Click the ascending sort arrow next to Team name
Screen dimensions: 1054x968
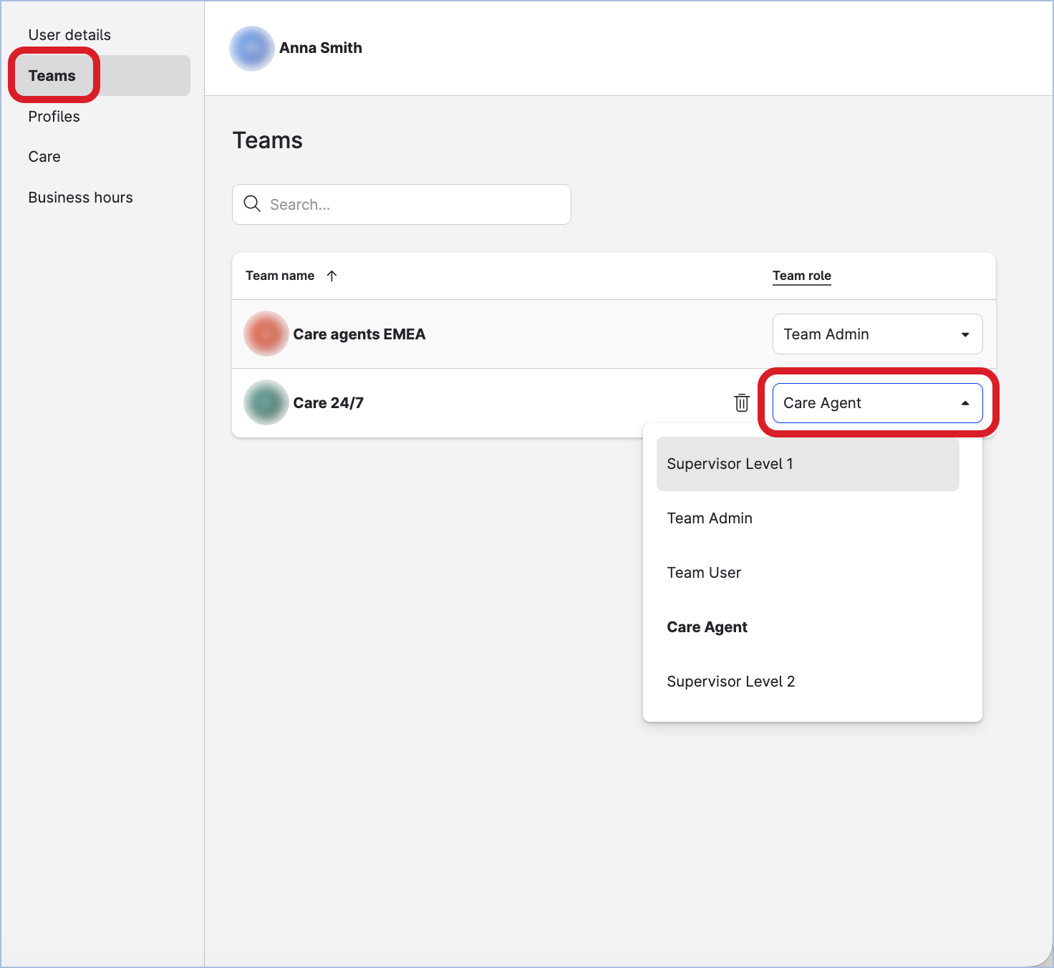pos(332,276)
